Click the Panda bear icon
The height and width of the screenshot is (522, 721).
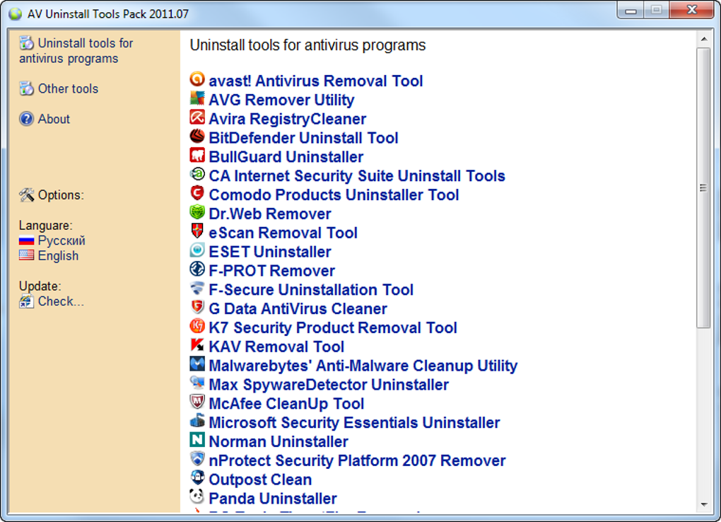pyautogui.click(x=197, y=497)
